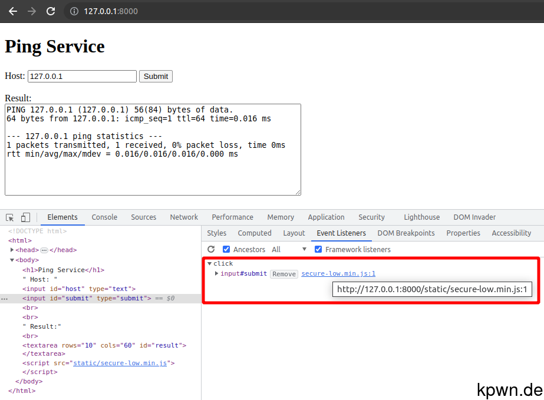Switch to the Styles panel tab
The width and height of the screenshot is (544, 400).
coord(216,233)
